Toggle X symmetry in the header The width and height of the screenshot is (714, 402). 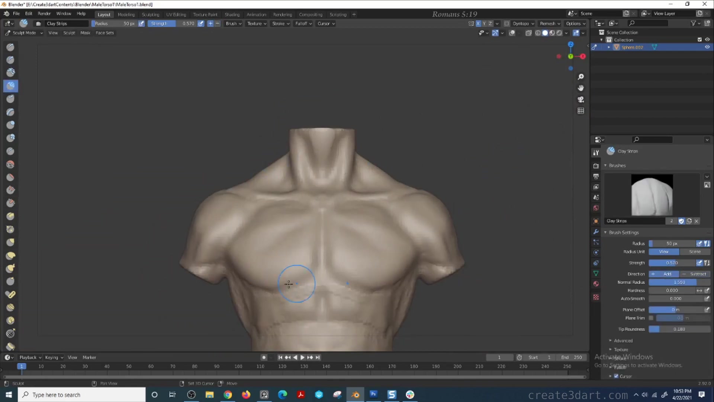478,23
